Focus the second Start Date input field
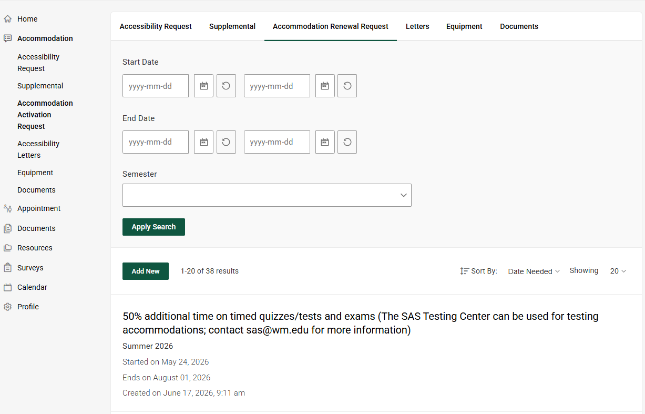The width and height of the screenshot is (645, 414). pyautogui.click(x=277, y=86)
